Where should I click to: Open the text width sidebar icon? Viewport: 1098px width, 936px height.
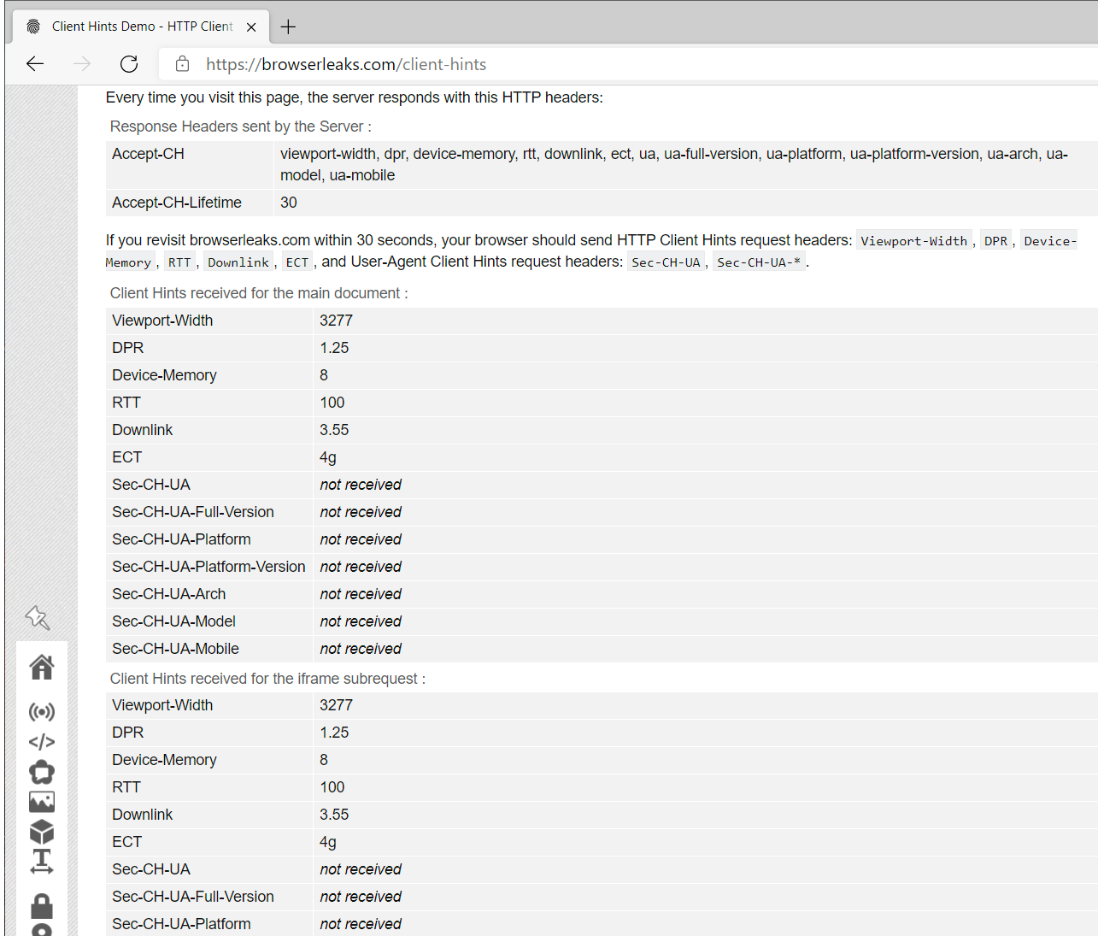[42, 862]
